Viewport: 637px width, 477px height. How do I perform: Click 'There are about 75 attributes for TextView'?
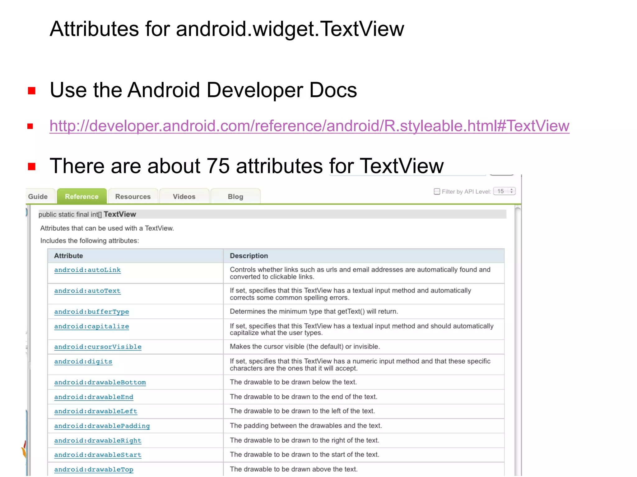247,166
